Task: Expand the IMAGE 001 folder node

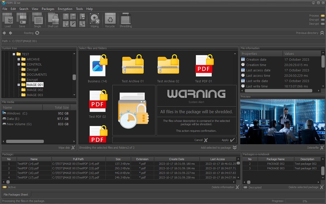Action: tap(19, 85)
